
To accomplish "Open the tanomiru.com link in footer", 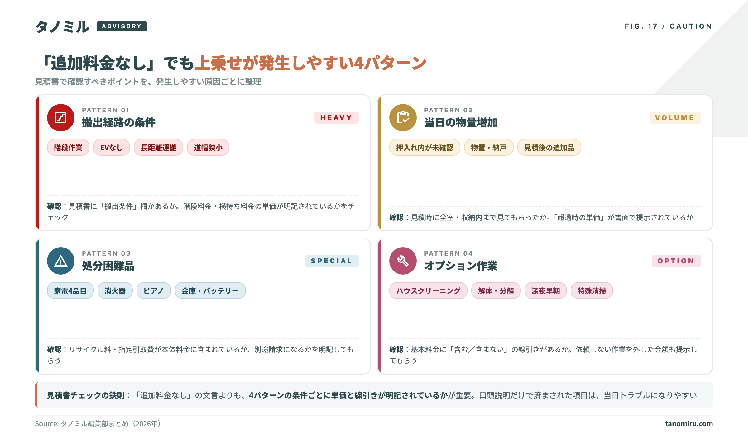I will pos(688,424).
